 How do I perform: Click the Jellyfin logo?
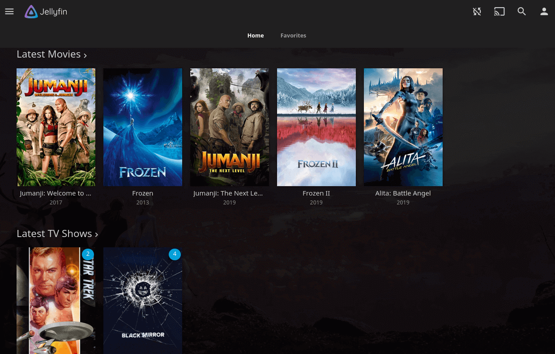click(46, 12)
